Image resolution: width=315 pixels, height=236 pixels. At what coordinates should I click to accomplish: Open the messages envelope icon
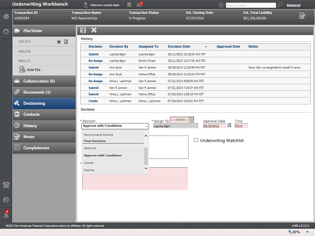point(139,4)
